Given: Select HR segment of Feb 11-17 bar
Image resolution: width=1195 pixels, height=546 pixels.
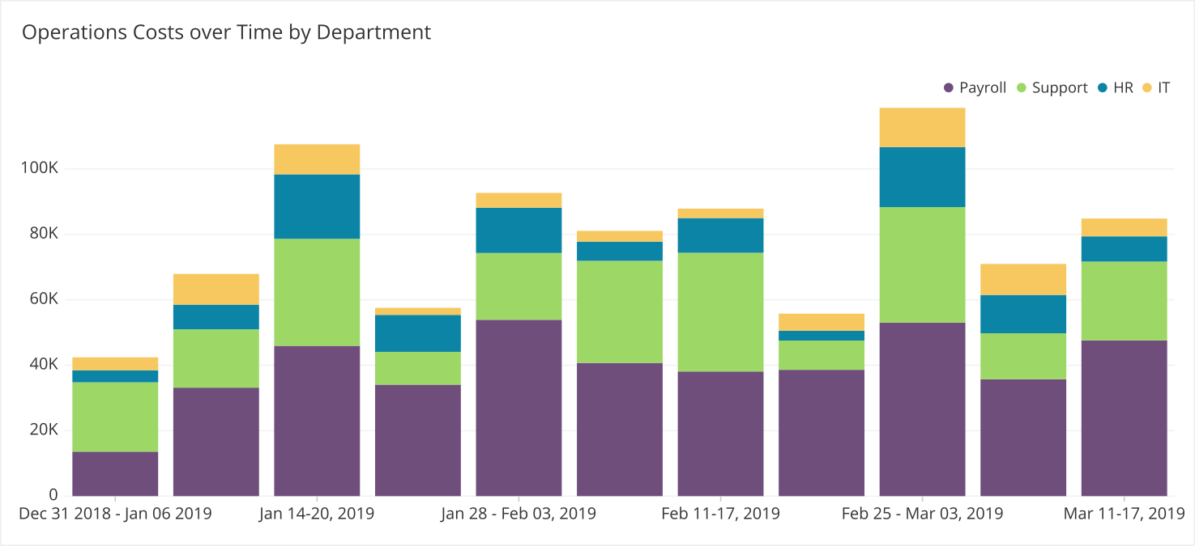Looking at the screenshot, I should coord(720,235).
